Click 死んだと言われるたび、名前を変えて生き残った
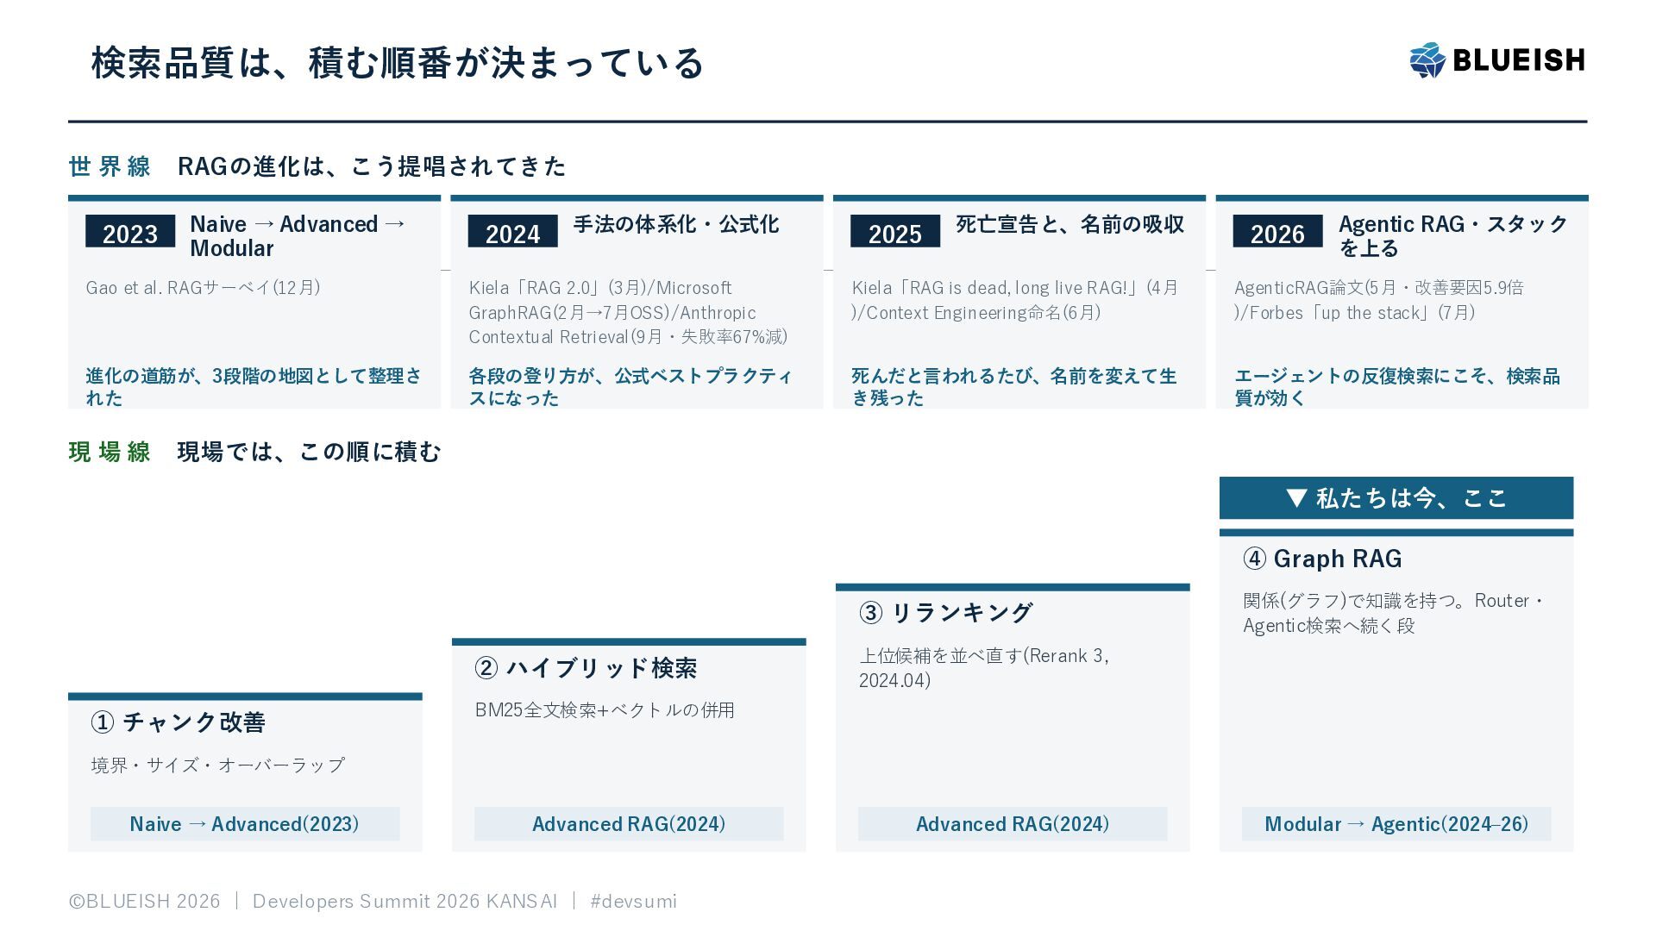The image size is (1656, 931). pyautogui.click(x=1014, y=387)
